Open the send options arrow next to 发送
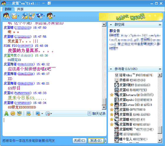This screenshot has height=146, width=165. (105, 140)
